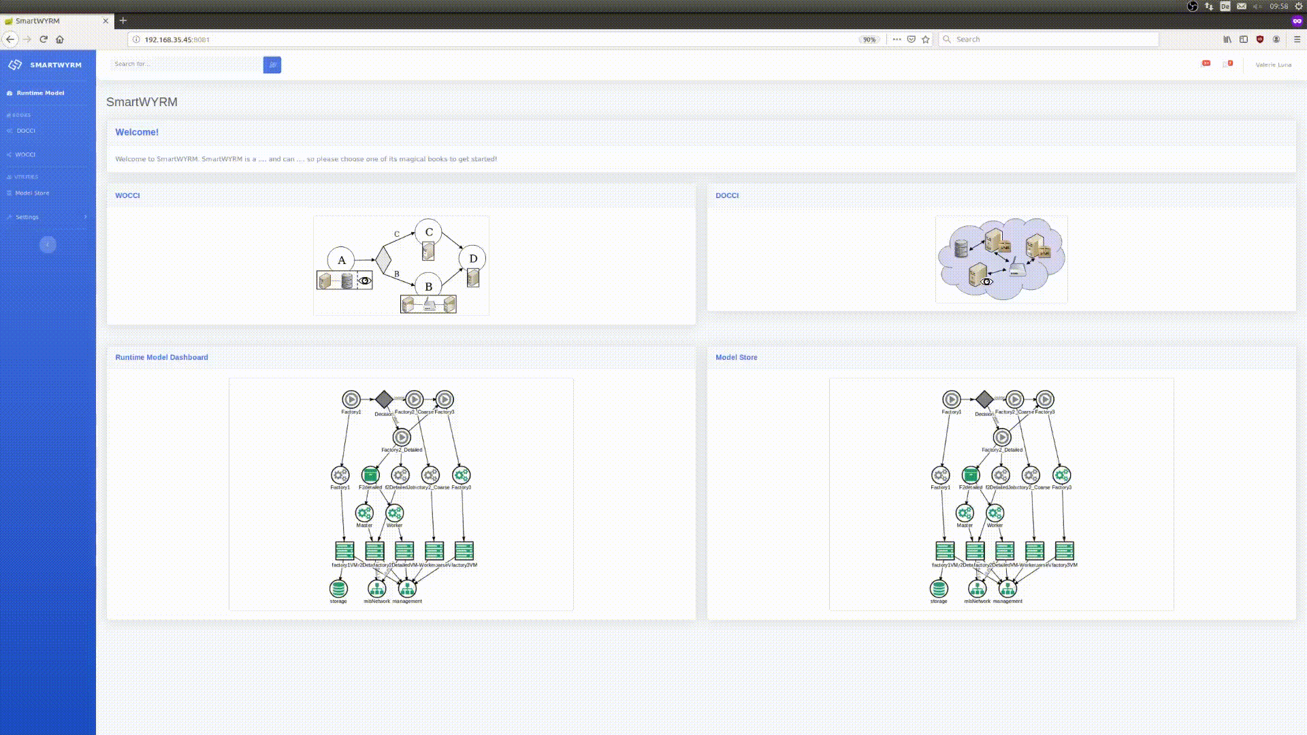
Task: Click the 90% zoom level indicator
Action: [x=869, y=39]
